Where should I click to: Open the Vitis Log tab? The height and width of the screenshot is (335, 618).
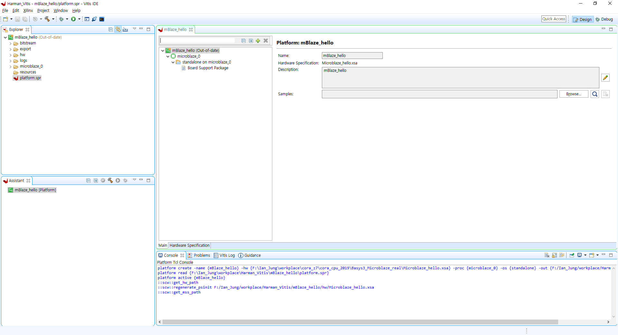(x=224, y=255)
